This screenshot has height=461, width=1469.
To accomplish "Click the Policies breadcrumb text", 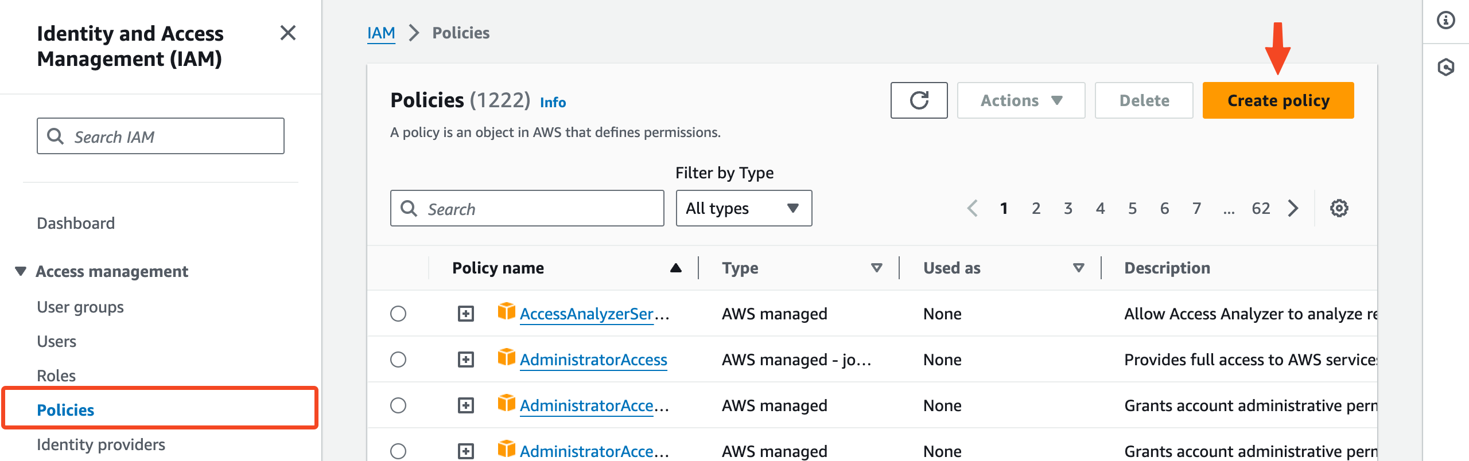I will (461, 33).
